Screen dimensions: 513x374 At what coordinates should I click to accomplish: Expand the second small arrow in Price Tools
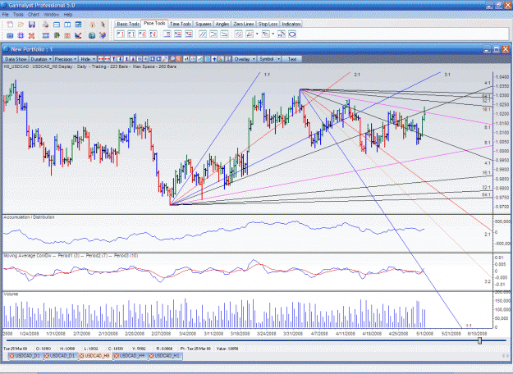coord(273,34)
